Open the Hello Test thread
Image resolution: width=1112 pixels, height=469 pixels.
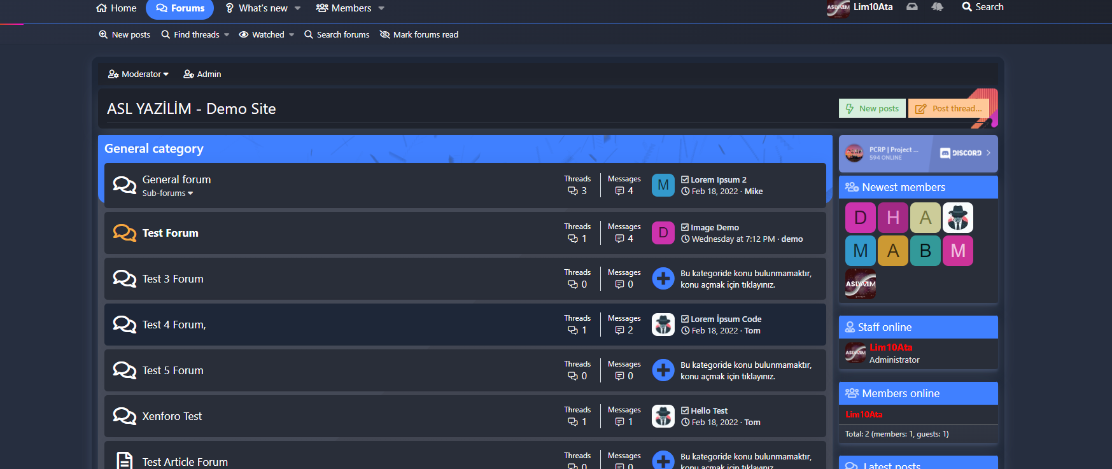coord(709,410)
